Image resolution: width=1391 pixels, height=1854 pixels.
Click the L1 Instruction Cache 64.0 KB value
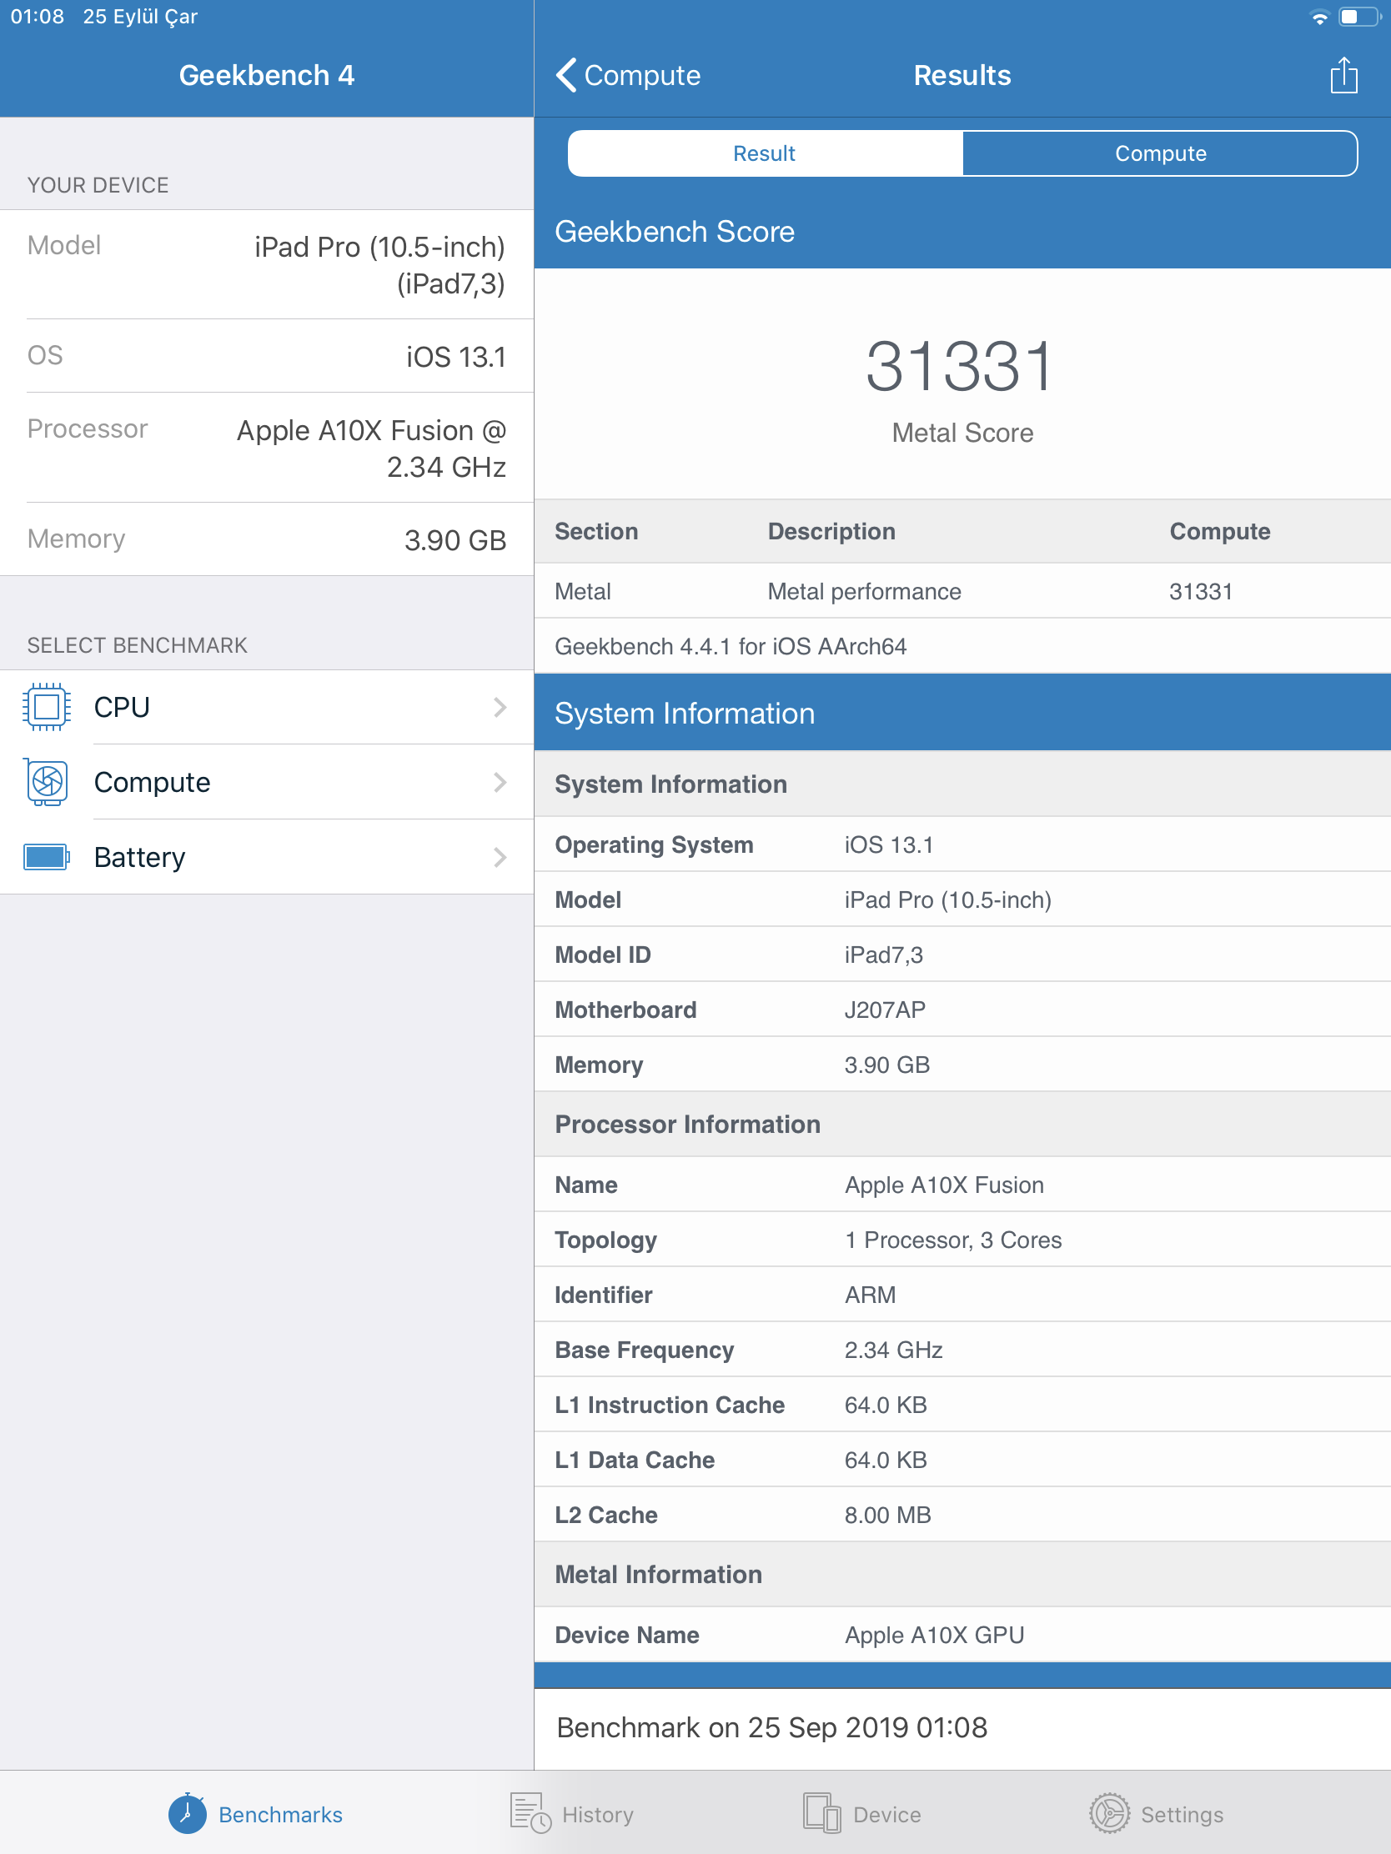point(886,1405)
